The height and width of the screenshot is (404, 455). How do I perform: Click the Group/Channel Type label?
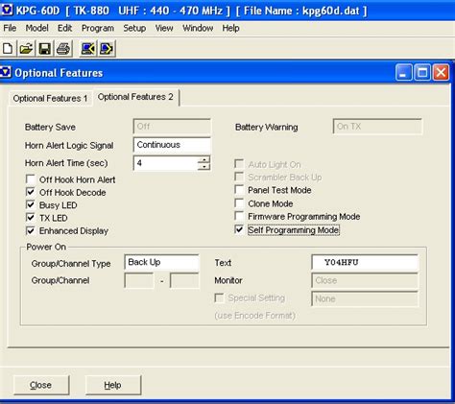coord(71,264)
